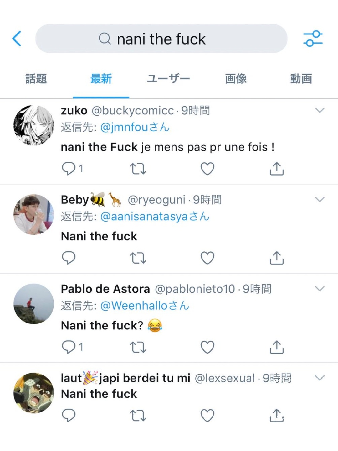Open the @jmnfou mention link
338x451 pixels.
point(124,127)
